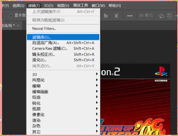This screenshot has height=136, width=178.
Task: Click the bottom-align bars icon
Action: pyautogui.click(x=106, y=16)
